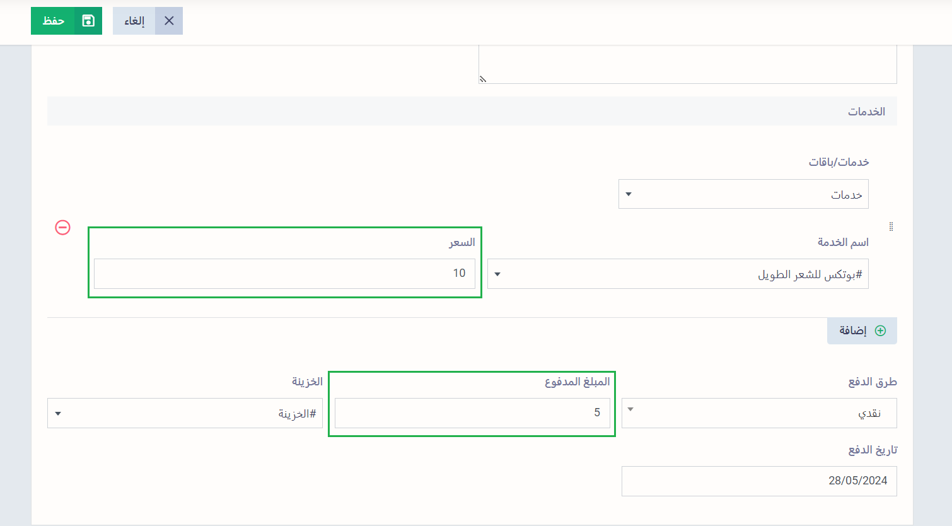Click the إلغاء cancel button

148,21
